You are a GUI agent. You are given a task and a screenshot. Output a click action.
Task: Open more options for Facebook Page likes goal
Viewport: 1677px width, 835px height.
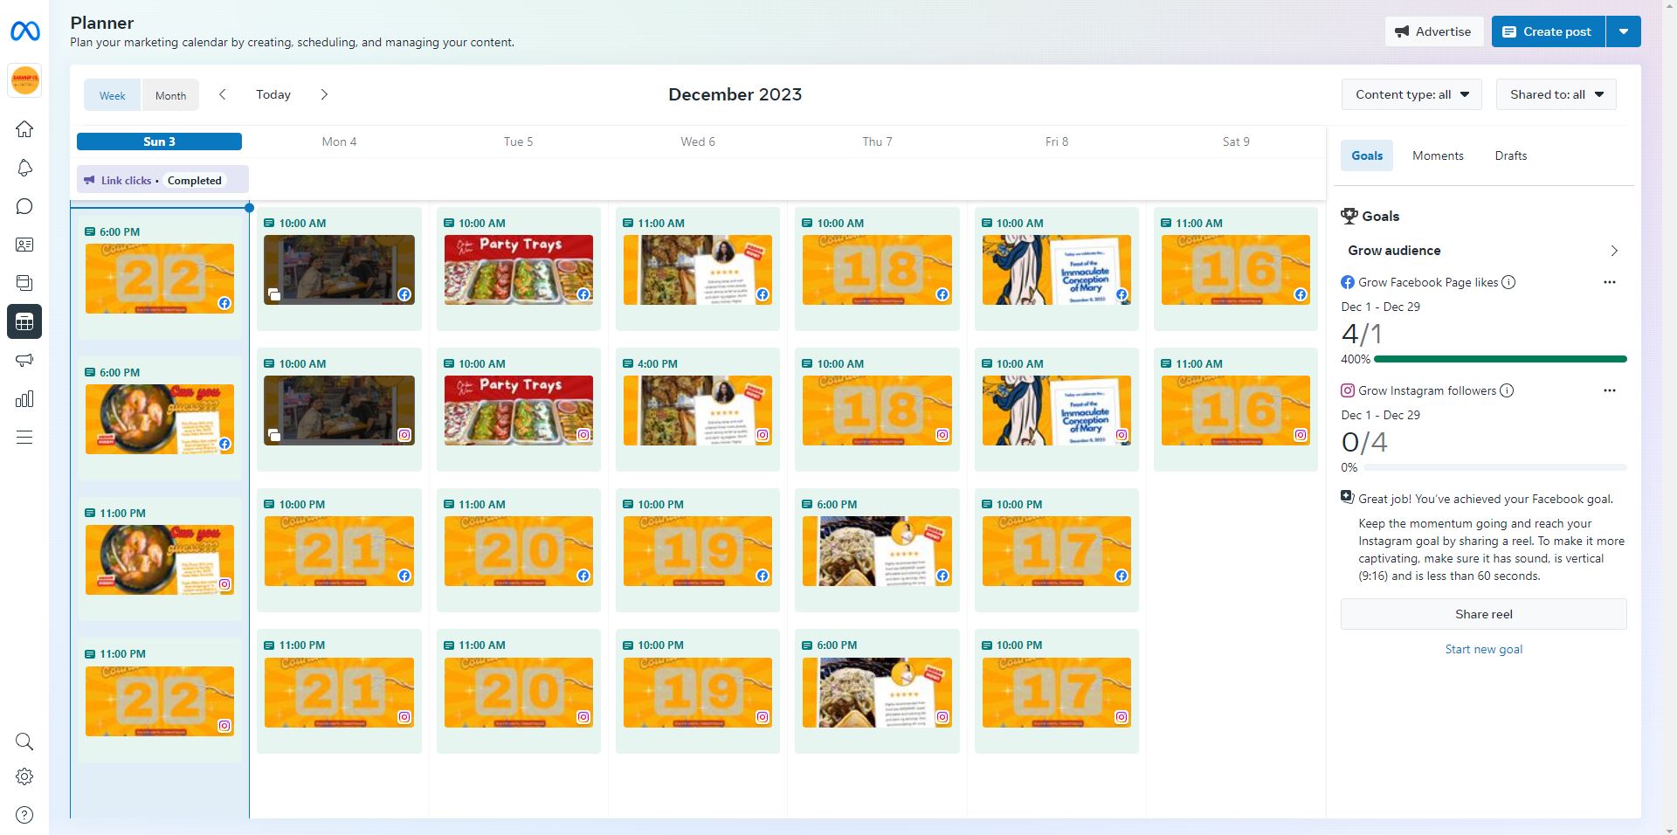pos(1610,282)
